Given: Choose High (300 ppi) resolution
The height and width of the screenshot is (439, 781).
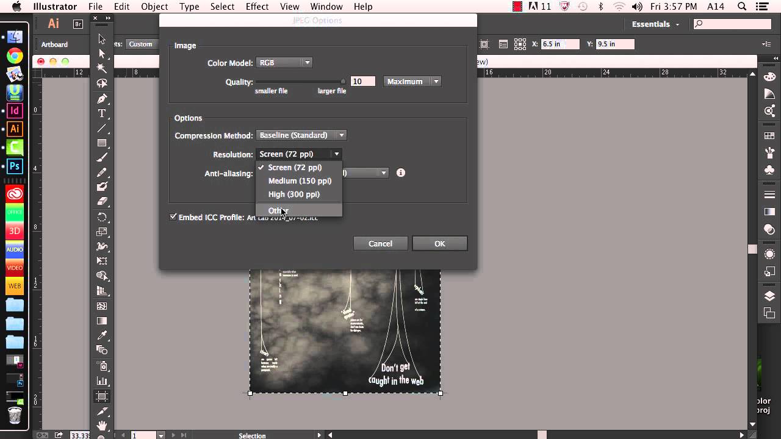Looking at the screenshot, I should tap(299, 194).
